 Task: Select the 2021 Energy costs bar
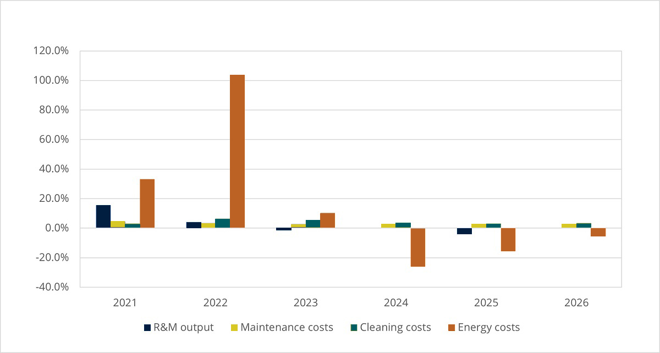(147, 203)
